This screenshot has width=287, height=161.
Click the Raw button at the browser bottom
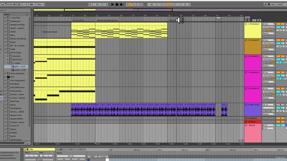click(x=27, y=143)
